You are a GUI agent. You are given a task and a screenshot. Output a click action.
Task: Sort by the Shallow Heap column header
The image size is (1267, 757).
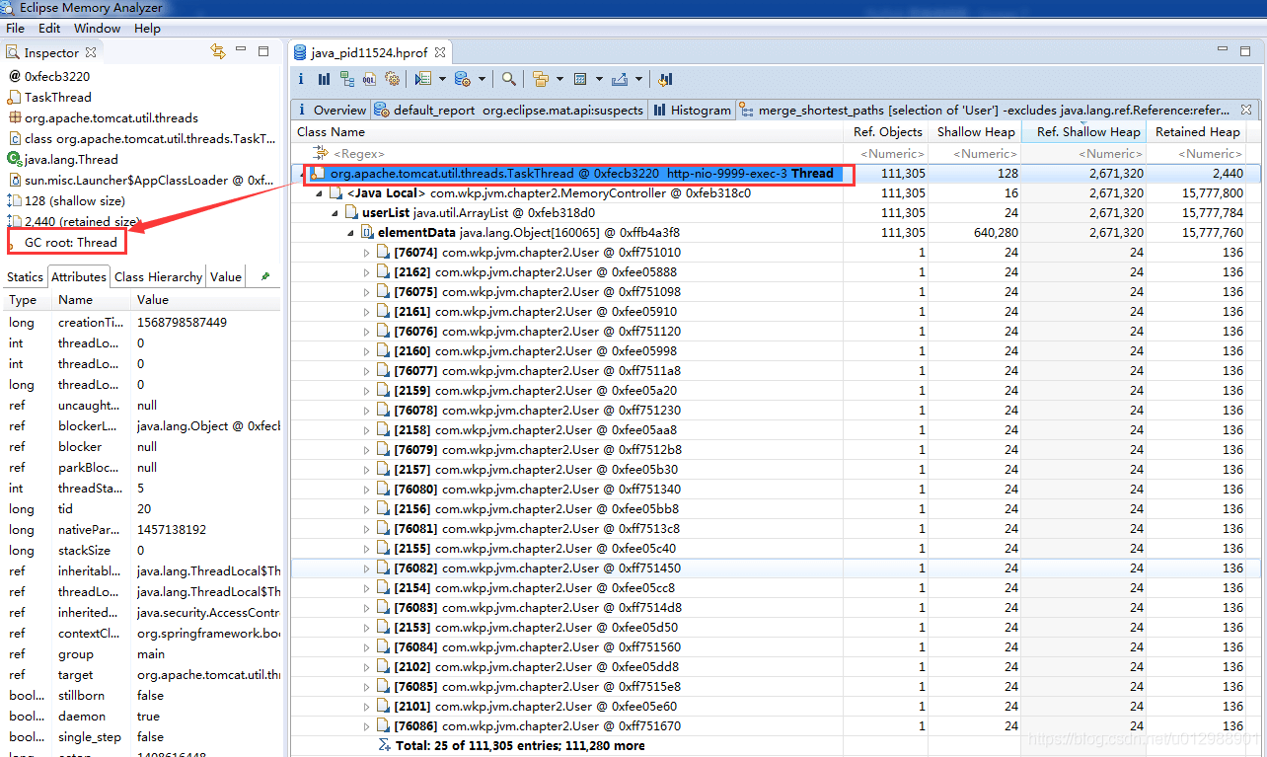(x=975, y=132)
